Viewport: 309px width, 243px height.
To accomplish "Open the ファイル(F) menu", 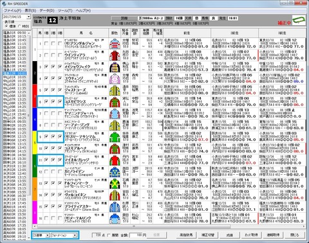I will (x=13, y=10).
